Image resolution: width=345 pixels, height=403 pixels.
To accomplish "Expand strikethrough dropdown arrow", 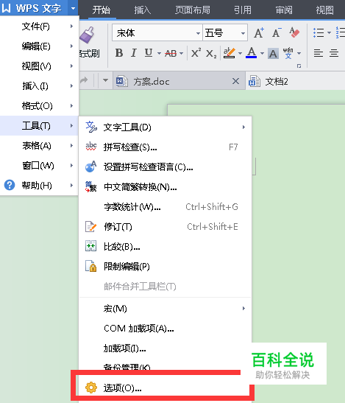I will click(x=181, y=54).
